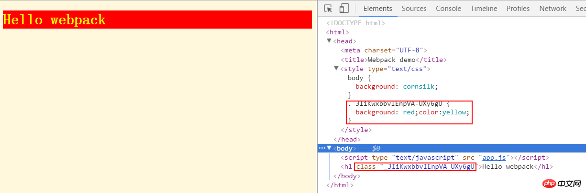Activate the inspect element picker icon

click(328, 8)
